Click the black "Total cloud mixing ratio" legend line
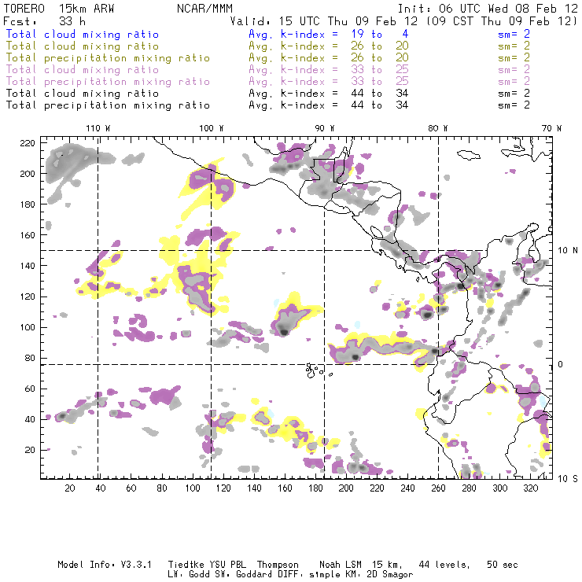Image resolution: width=582 pixels, height=582 pixels. coord(83,94)
